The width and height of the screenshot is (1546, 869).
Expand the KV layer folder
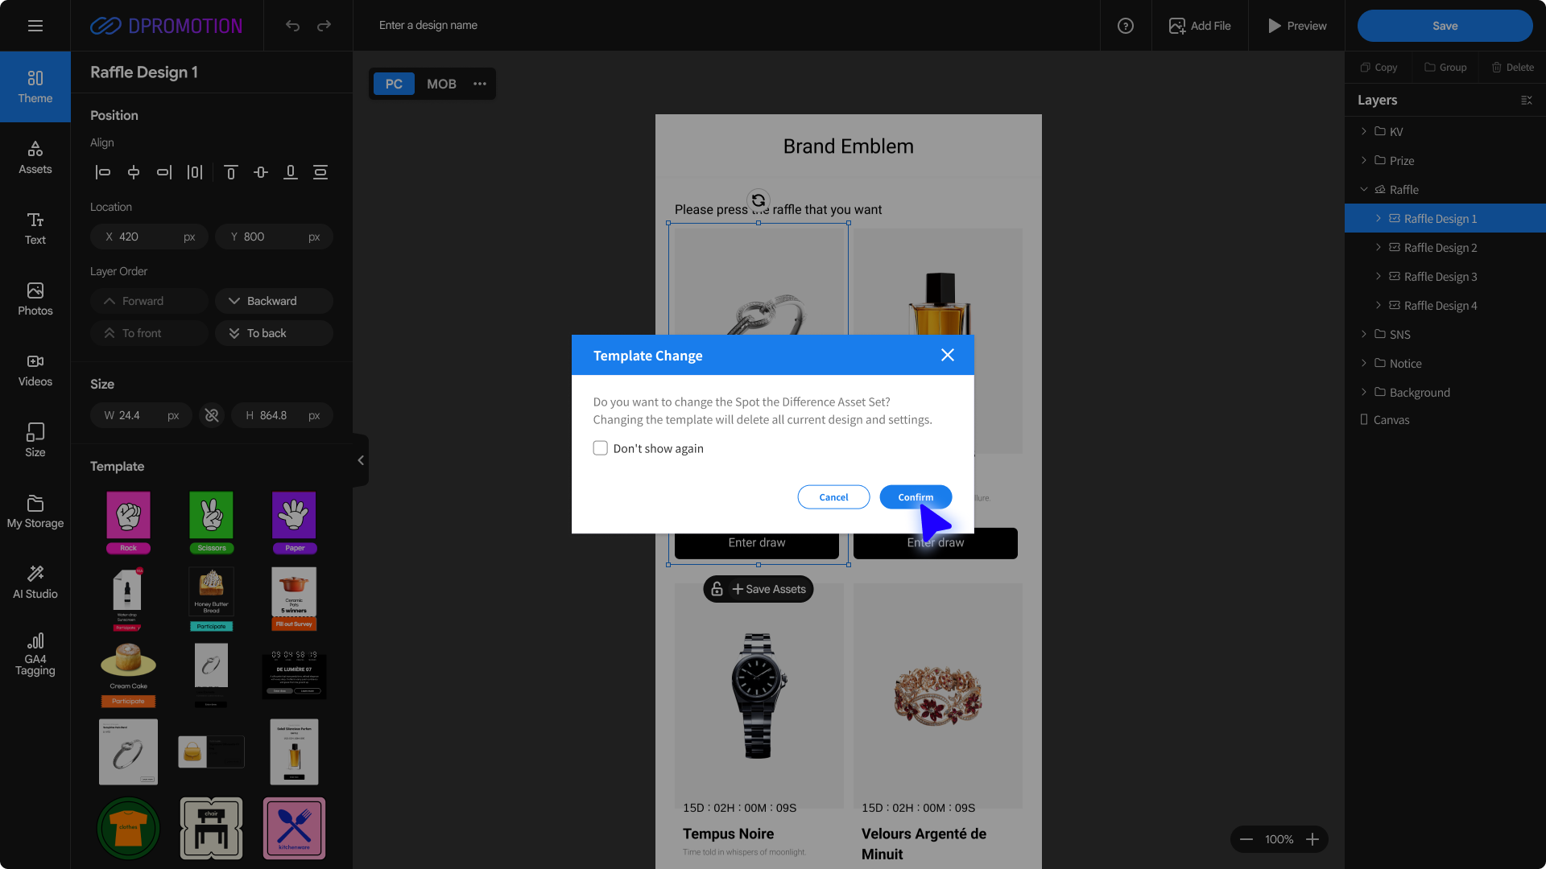pos(1364,131)
